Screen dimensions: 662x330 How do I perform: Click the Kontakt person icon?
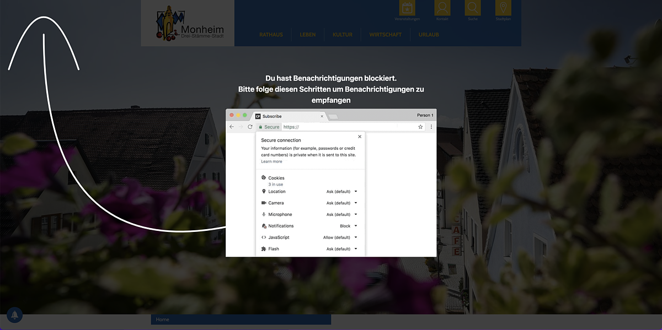tap(442, 8)
